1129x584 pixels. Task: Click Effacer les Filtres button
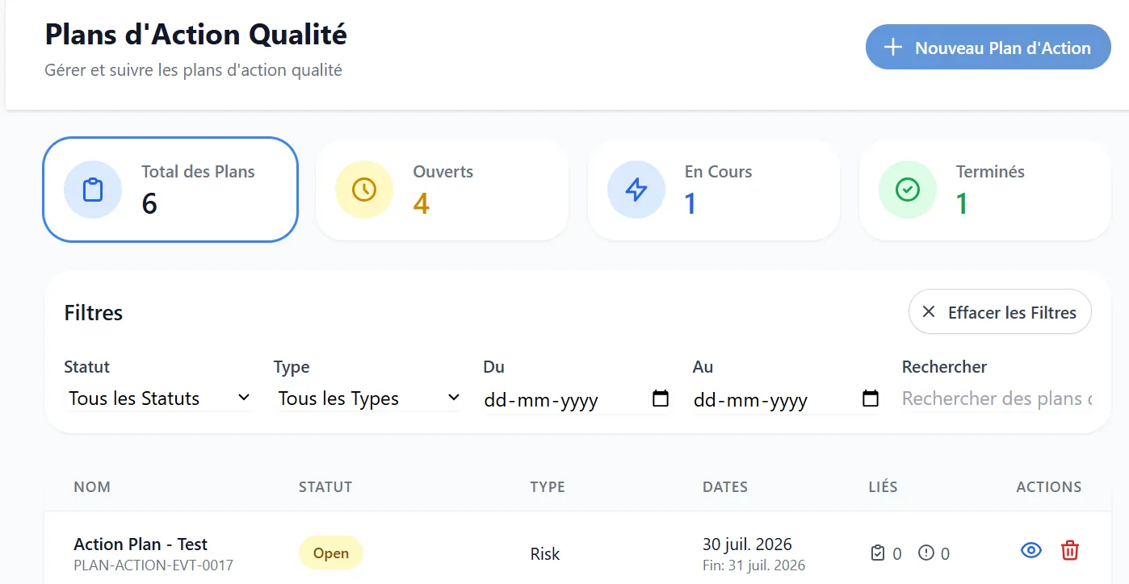click(1000, 312)
